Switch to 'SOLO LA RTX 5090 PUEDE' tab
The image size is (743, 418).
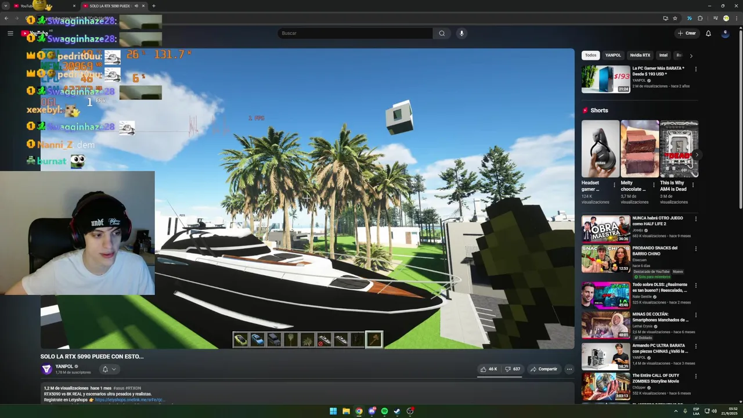tap(114, 6)
